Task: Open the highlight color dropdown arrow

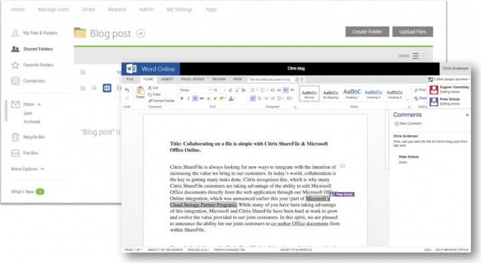Action: coord(226,98)
